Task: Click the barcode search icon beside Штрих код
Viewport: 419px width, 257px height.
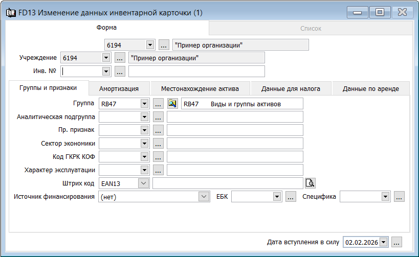Action: click(310, 183)
